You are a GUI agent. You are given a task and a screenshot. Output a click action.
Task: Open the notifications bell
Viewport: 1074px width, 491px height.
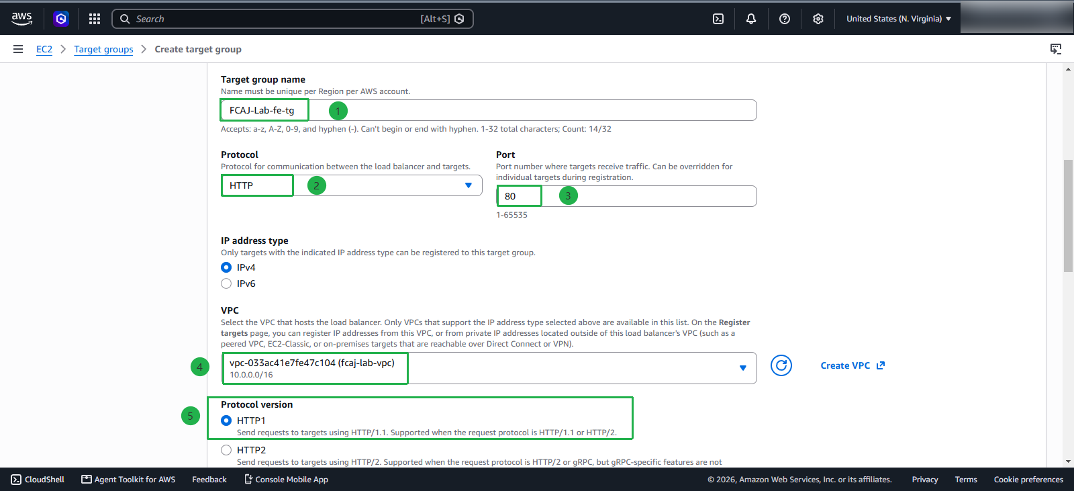751,19
